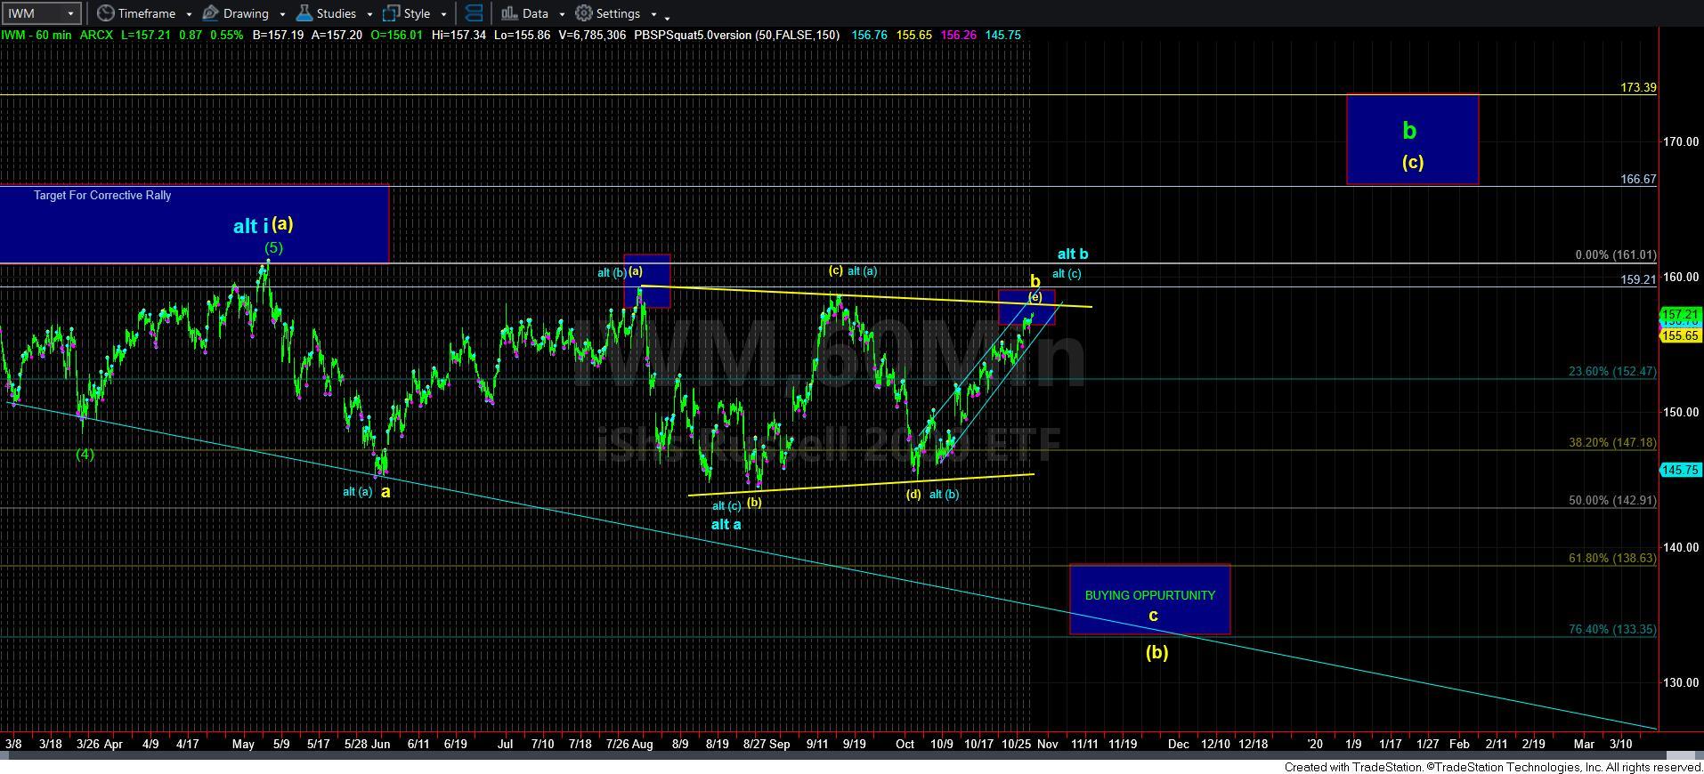Select the Target For Corrective Rally box

tap(194, 224)
